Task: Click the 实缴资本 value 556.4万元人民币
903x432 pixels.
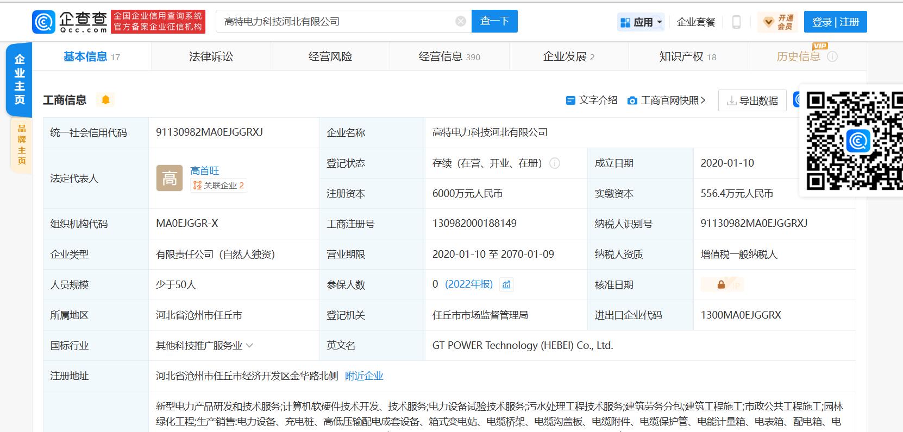Action: (x=737, y=193)
